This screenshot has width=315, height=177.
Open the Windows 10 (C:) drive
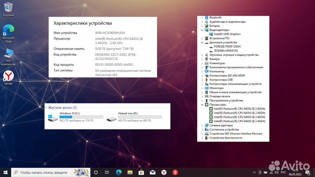(x=76, y=117)
